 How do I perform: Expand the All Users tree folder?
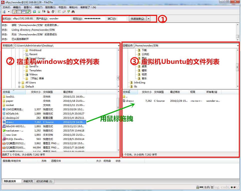(19, 82)
